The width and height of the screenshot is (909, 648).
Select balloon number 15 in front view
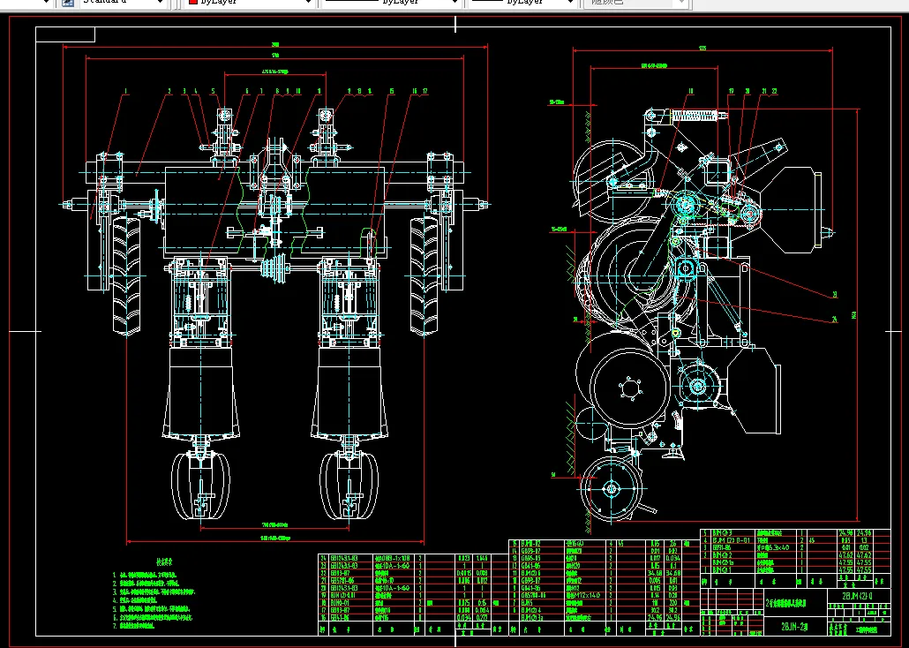(391, 91)
